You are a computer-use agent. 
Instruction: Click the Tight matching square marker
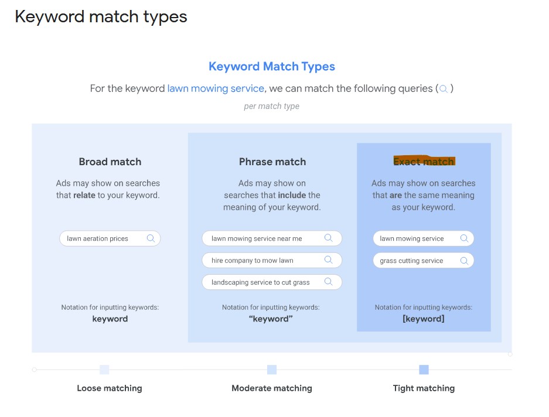click(424, 370)
